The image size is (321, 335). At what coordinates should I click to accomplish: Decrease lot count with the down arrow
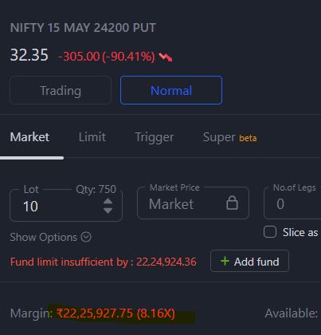108,211
